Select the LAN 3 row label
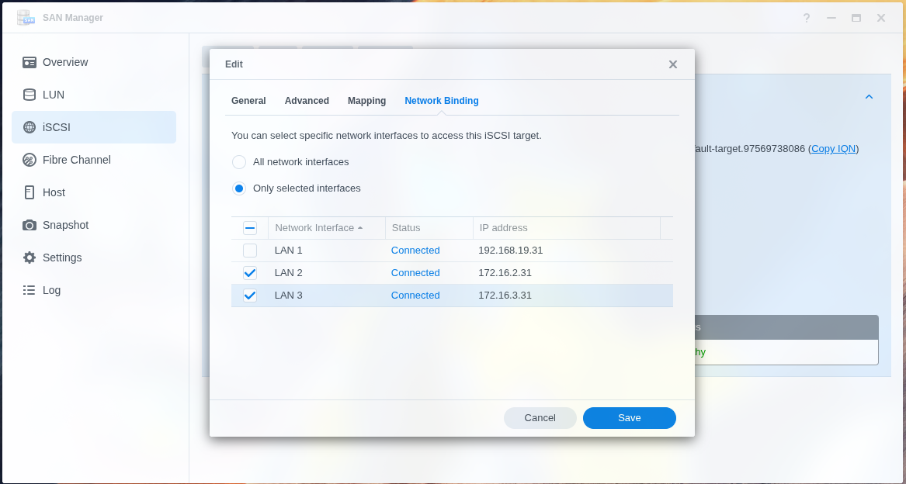 coord(288,296)
